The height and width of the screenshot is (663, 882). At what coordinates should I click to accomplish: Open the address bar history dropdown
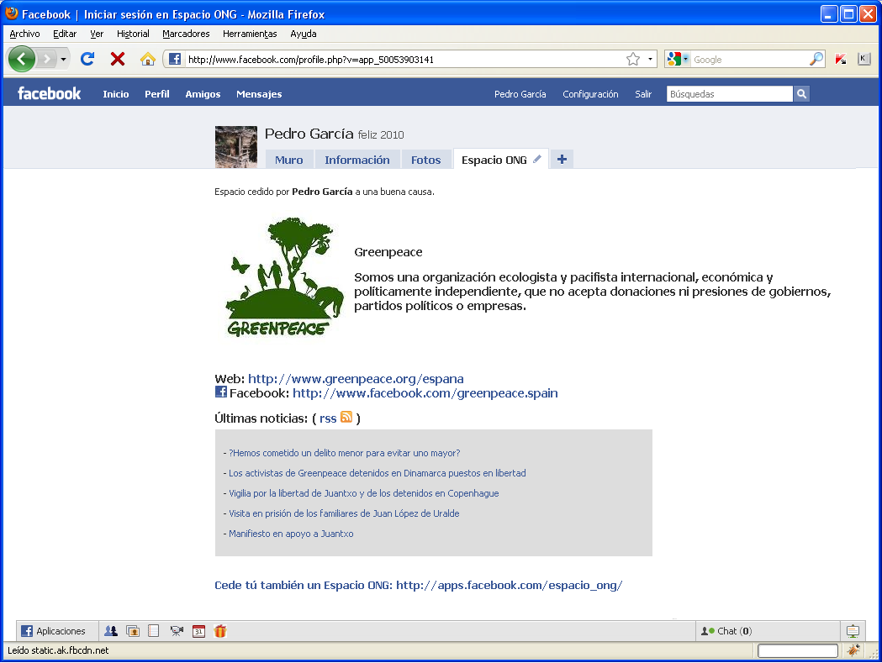pyautogui.click(x=650, y=59)
